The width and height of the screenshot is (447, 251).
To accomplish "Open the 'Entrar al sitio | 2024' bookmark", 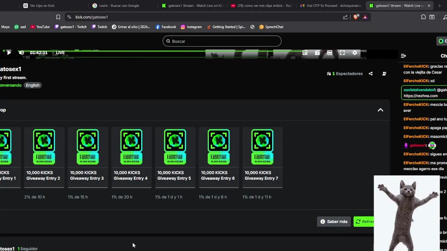I will (131, 27).
